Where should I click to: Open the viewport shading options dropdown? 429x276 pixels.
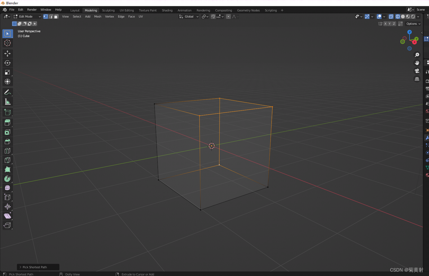(418, 16)
